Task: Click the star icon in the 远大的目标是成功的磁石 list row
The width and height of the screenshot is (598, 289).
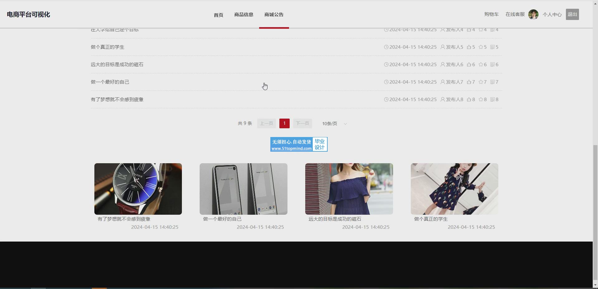Action: (481, 64)
